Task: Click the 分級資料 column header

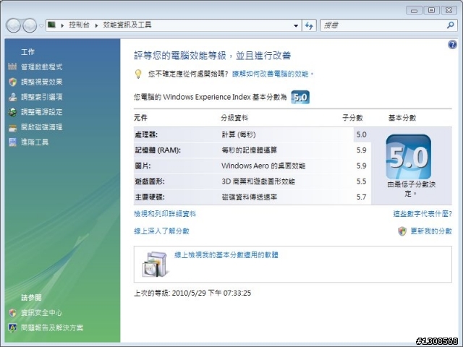Action: [x=234, y=118]
